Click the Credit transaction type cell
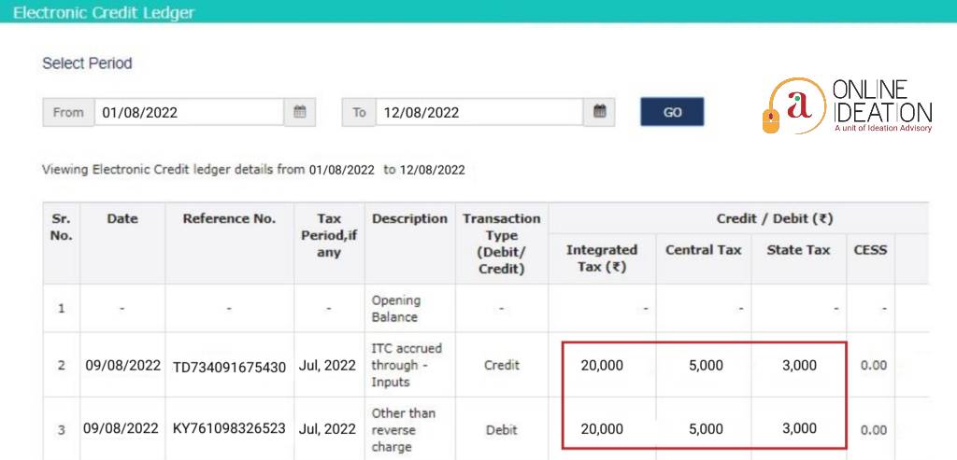This screenshot has height=460, width=957. [502, 366]
